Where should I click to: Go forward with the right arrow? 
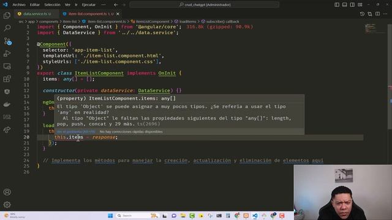124,4
